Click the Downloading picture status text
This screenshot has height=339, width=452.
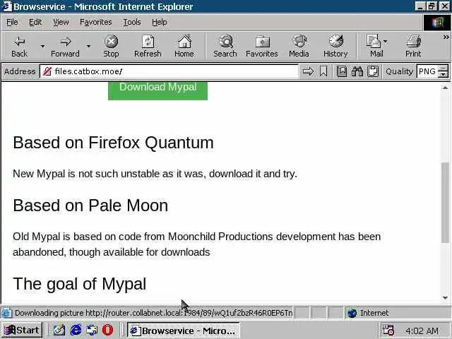154,313
